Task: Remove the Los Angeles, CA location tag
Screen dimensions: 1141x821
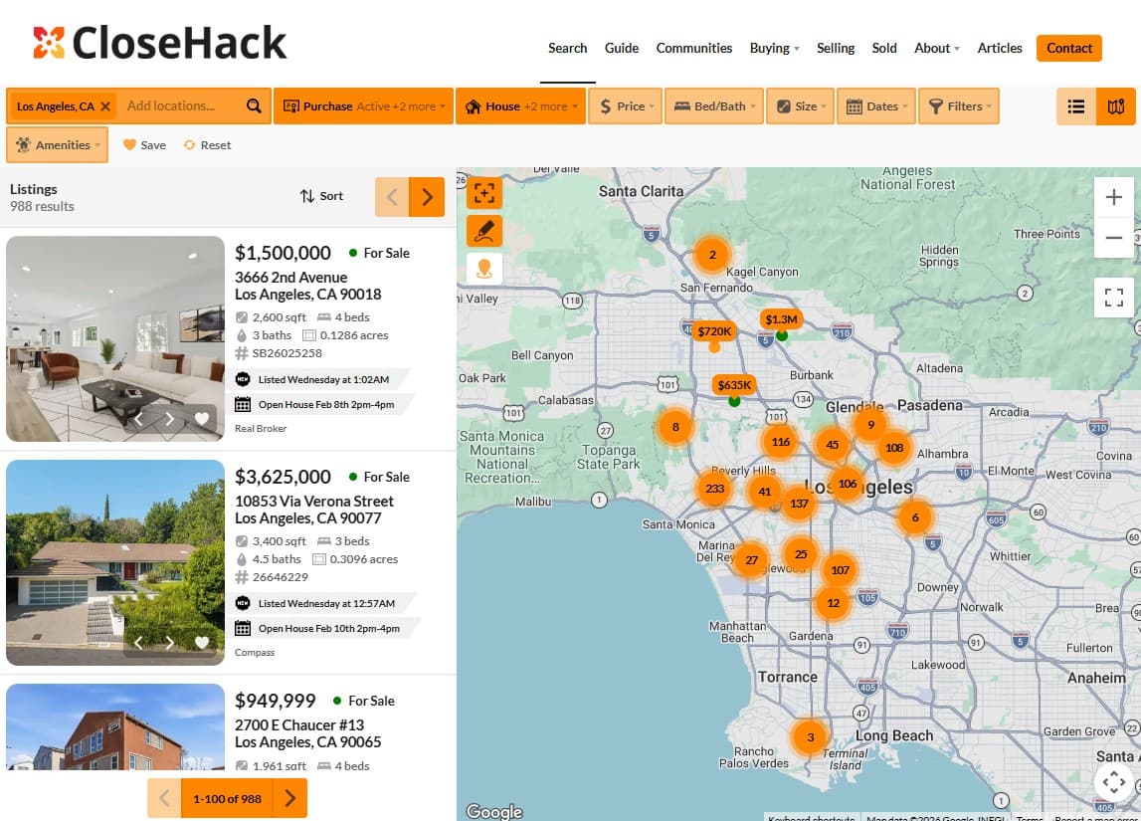Action: (x=105, y=106)
